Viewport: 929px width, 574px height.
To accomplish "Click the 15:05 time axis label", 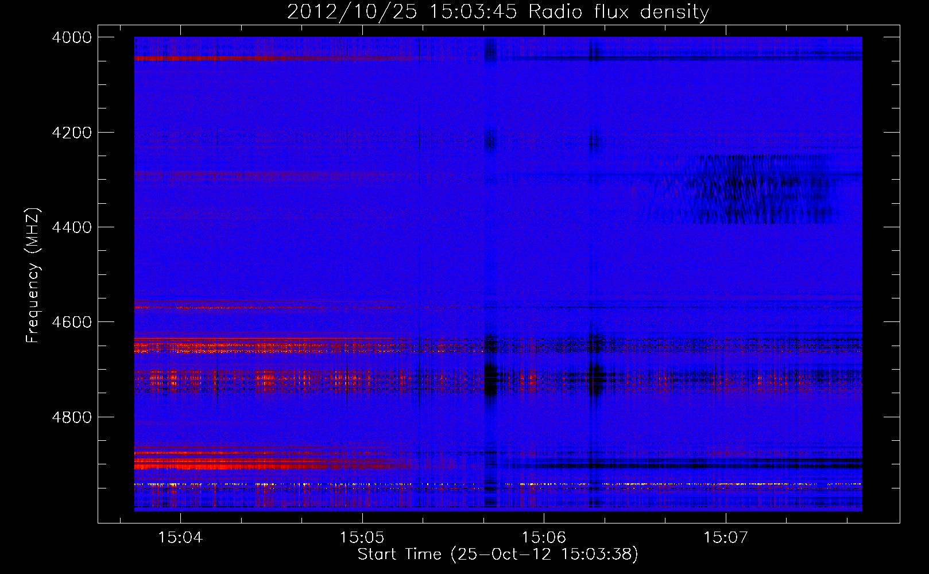I will pyautogui.click(x=362, y=538).
